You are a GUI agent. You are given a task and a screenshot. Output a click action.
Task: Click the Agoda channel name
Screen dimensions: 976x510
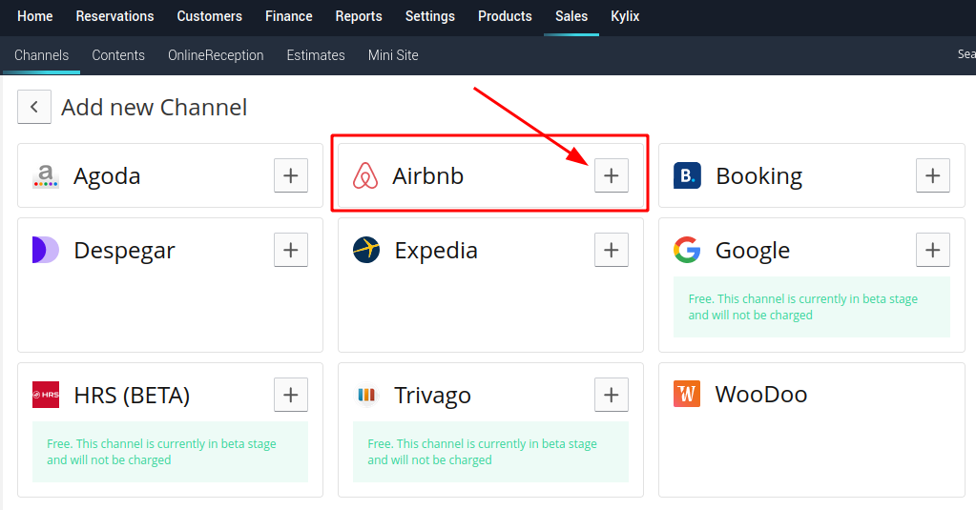pos(107,176)
